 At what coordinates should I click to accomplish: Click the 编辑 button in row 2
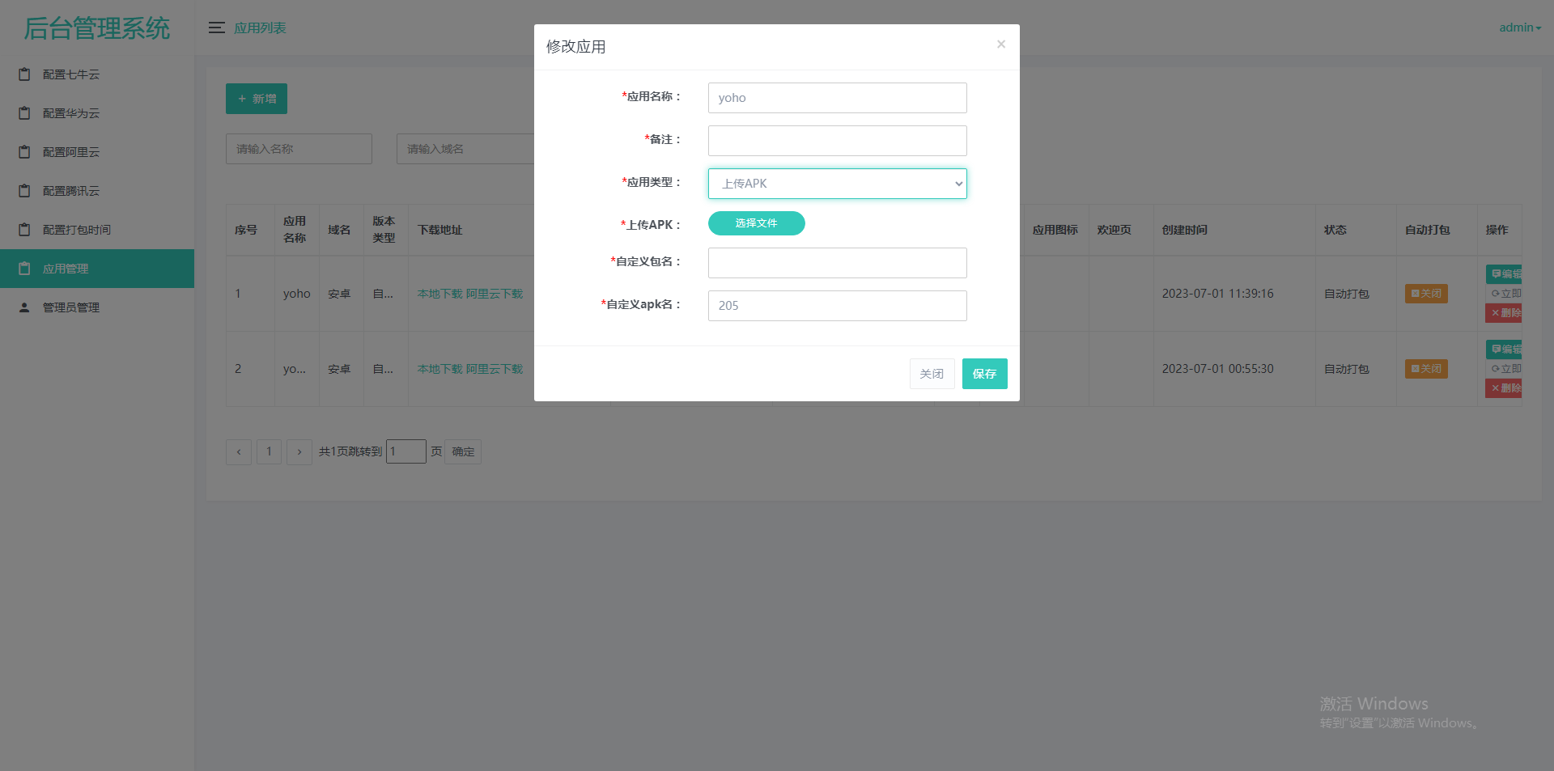(x=1505, y=349)
